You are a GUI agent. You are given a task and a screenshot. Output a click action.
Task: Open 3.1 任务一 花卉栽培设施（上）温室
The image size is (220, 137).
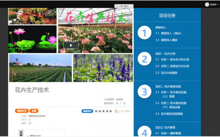[171, 94]
